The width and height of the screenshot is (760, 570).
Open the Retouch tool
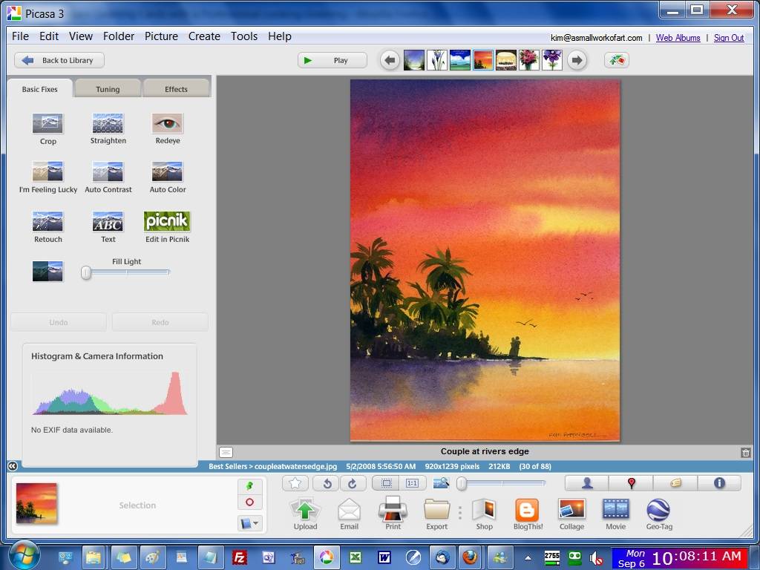tap(47, 227)
